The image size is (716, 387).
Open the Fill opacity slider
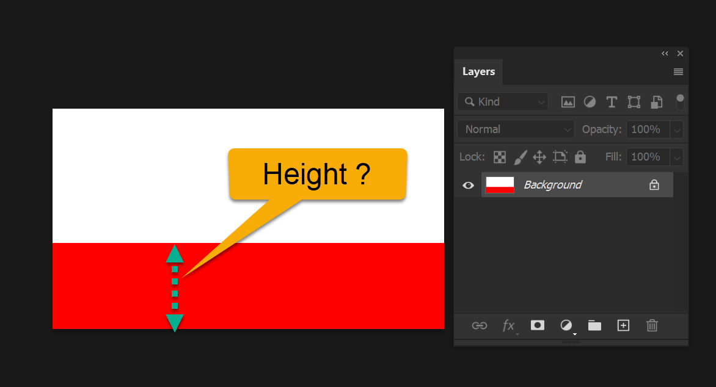676,157
